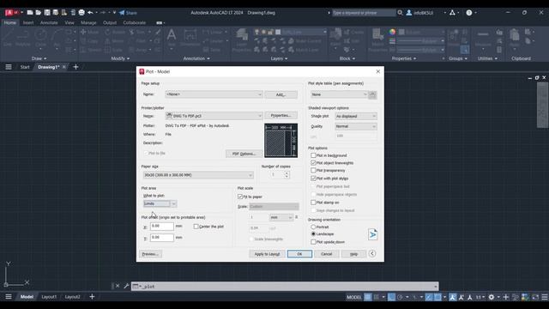Open the Shade plot dropdown
Image resolution: width=549 pixels, height=309 pixels.
(x=356, y=116)
